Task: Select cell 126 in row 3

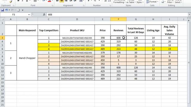Action: click(x=136, y=38)
